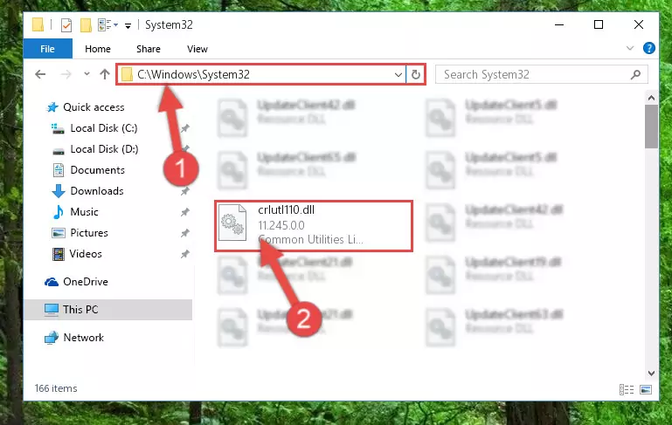Open Downloads from the sidebar
Screen dimensions: 672x425
coord(97,191)
